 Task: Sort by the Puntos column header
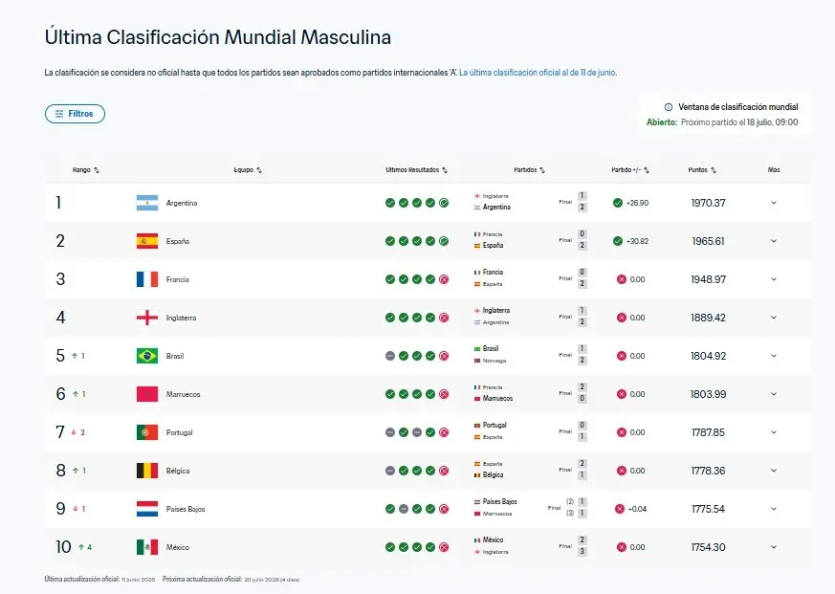(x=702, y=170)
